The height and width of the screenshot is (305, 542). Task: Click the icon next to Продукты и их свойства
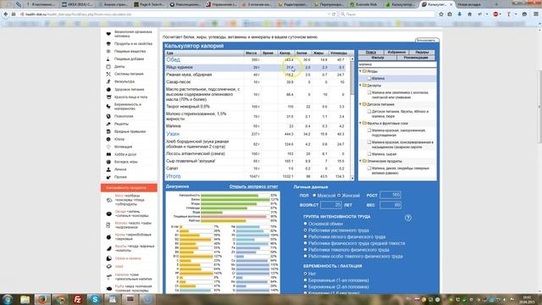point(108,43)
